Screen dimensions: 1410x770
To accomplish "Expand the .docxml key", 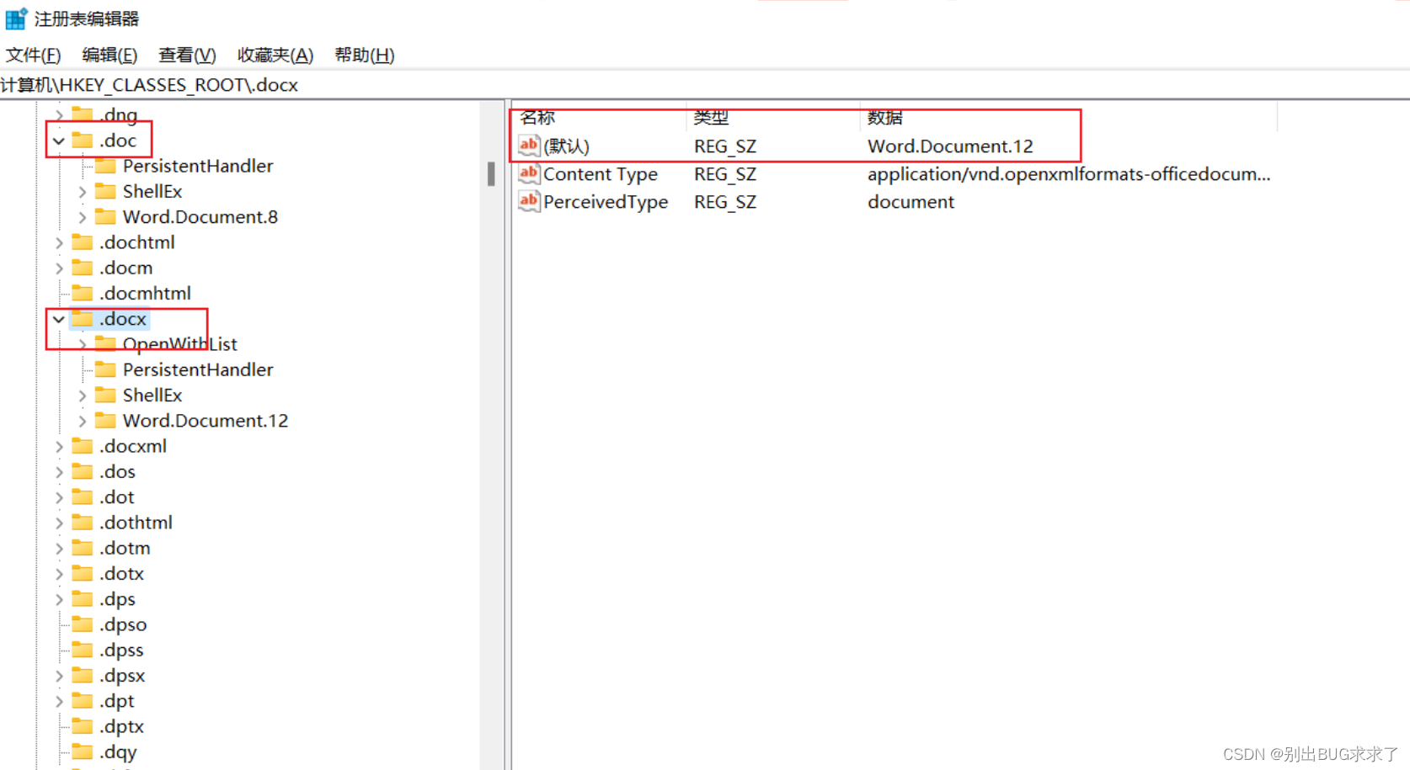I will (x=59, y=446).
